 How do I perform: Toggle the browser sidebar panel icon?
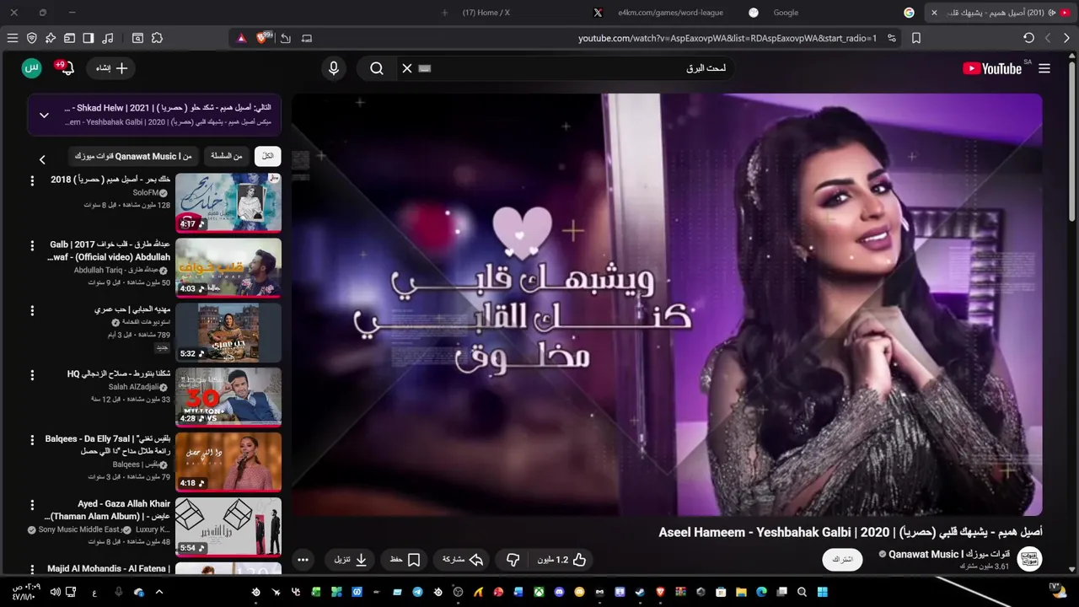88,38
